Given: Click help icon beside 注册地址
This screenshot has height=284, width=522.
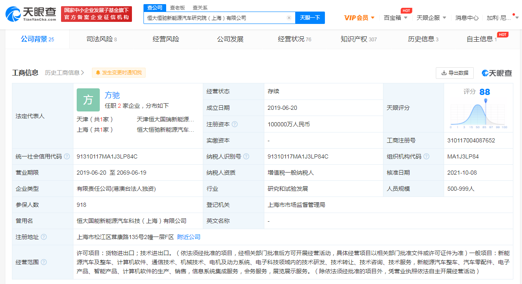Looking at the screenshot, I should coord(44,237).
